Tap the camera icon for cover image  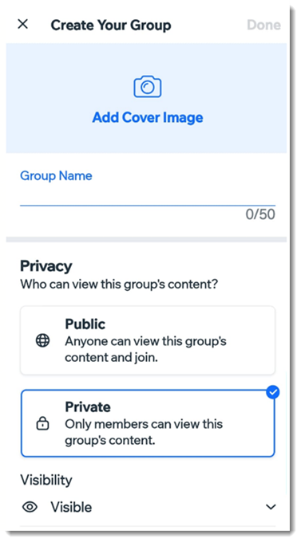pyautogui.click(x=148, y=87)
